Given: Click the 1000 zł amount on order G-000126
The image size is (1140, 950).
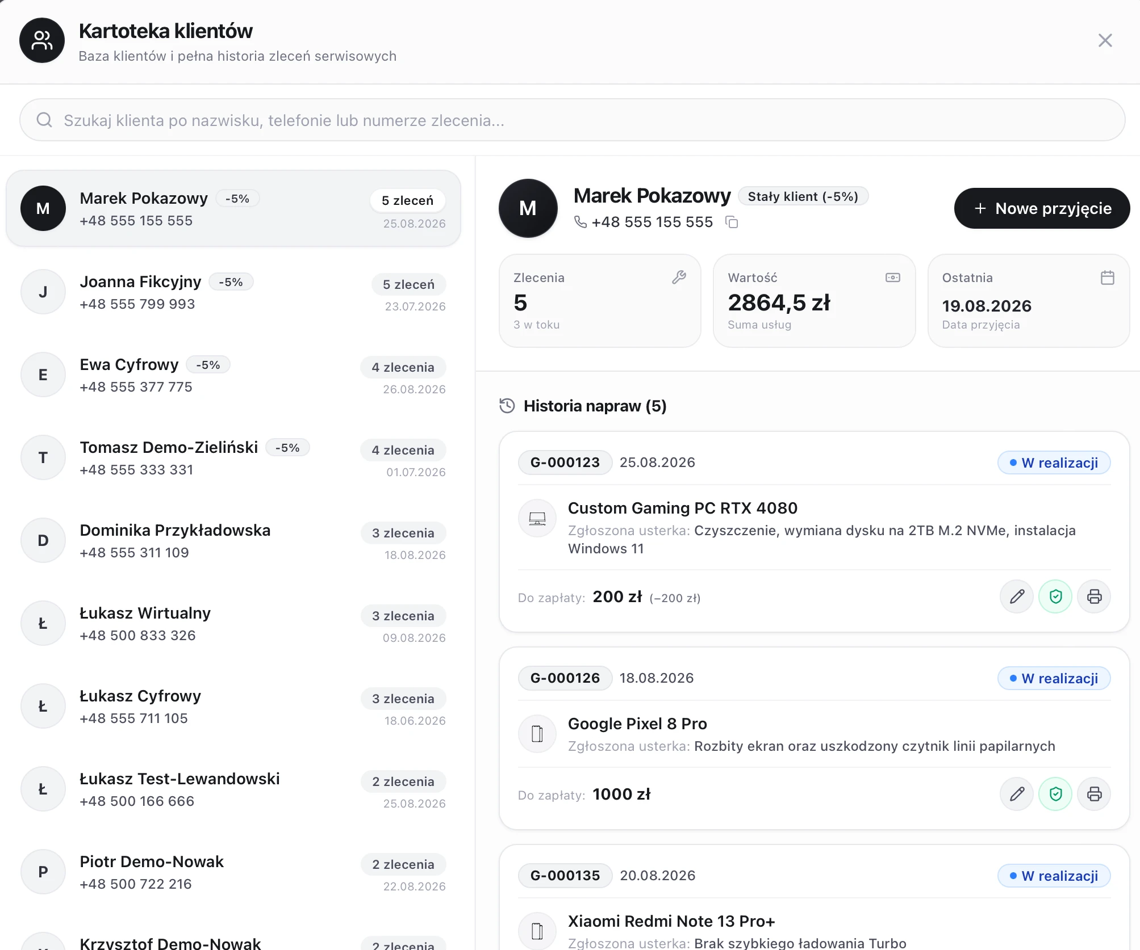Looking at the screenshot, I should 621,794.
